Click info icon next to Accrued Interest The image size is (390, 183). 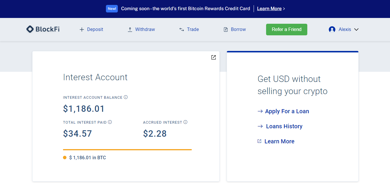pyautogui.click(x=185, y=122)
